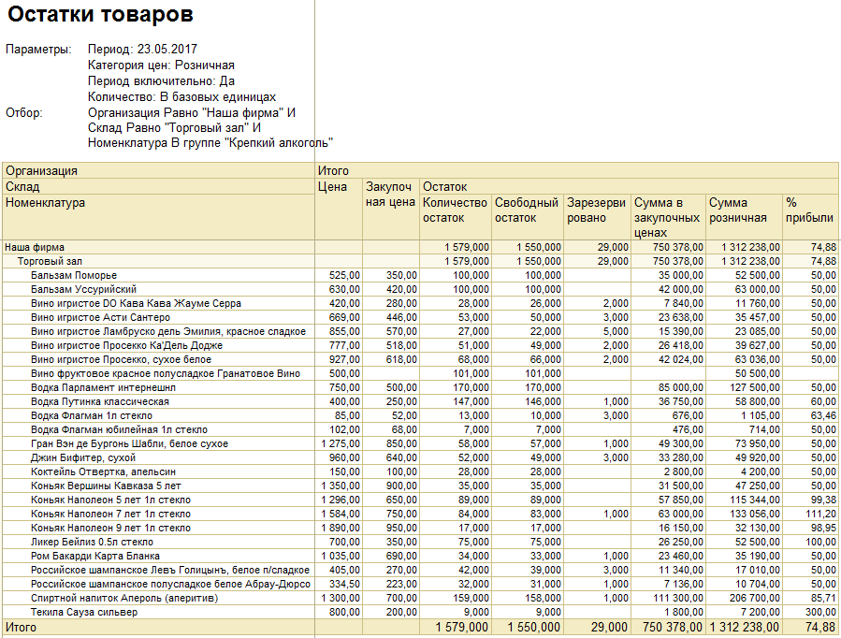The image size is (841, 638).
Task: Click the "Склад" header cell
Action: tap(159, 186)
